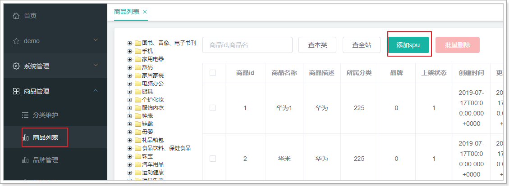
Task: Check the box for product row 华米
Action: click(x=213, y=159)
